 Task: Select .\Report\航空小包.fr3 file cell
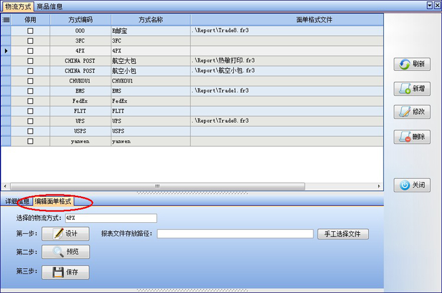pos(286,71)
